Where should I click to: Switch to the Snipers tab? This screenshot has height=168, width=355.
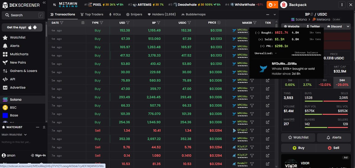click(134, 14)
